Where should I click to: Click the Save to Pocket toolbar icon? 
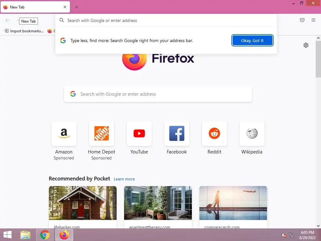point(302,20)
